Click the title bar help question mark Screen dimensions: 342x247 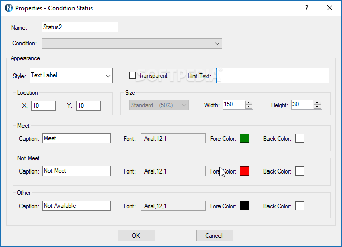tap(307, 8)
